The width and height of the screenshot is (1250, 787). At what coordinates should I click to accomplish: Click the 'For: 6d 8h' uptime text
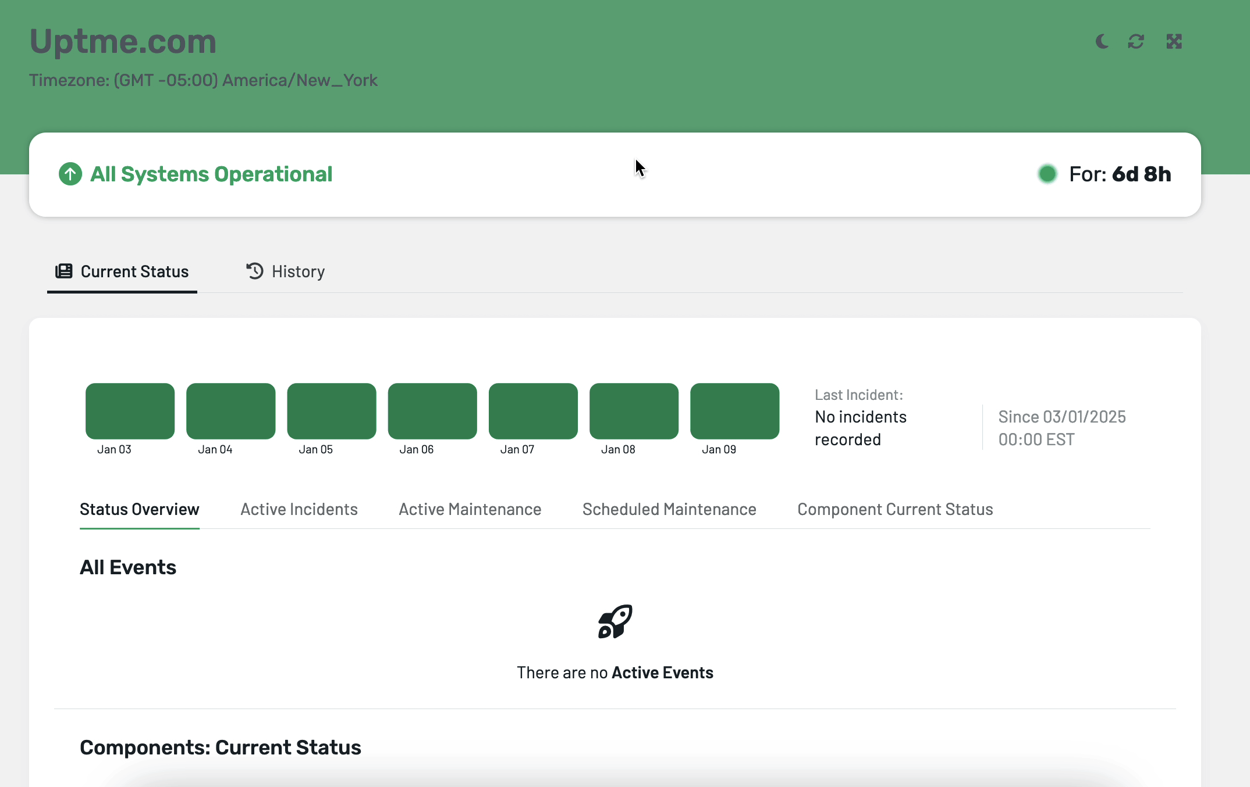[1120, 174]
